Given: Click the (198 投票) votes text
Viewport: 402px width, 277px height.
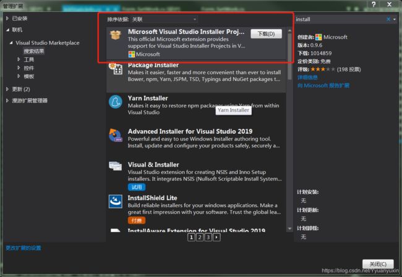Looking at the screenshot, I should pos(349,69).
